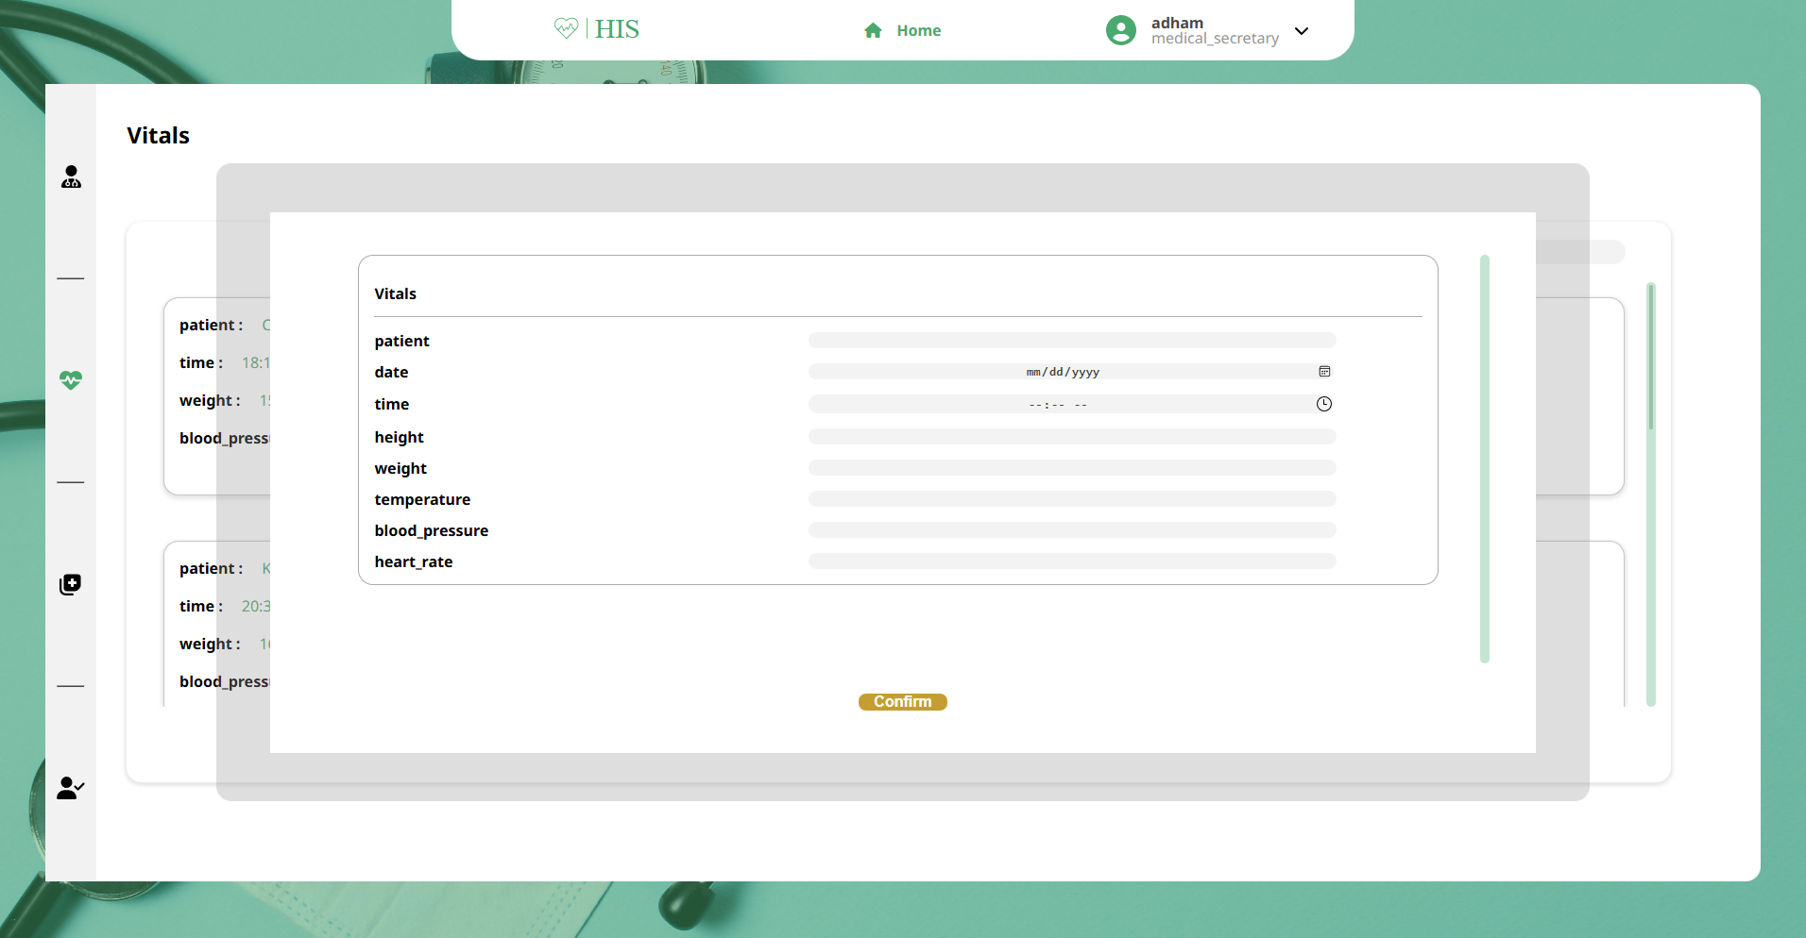The width and height of the screenshot is (1806, 938).
Task: Click the Home icon in the navigation bar
Action: 872,30
